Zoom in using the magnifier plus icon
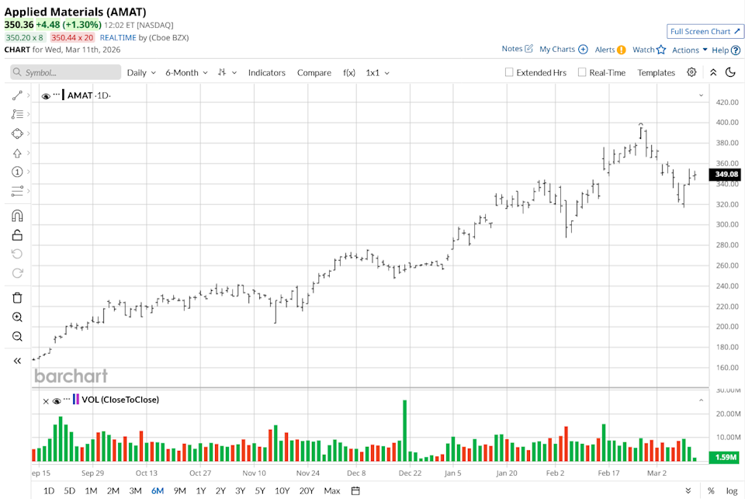 point(17,317)
